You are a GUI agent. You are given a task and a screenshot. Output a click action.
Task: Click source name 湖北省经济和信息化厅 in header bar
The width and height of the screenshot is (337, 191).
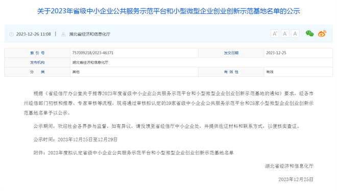(x=90, y=34)
